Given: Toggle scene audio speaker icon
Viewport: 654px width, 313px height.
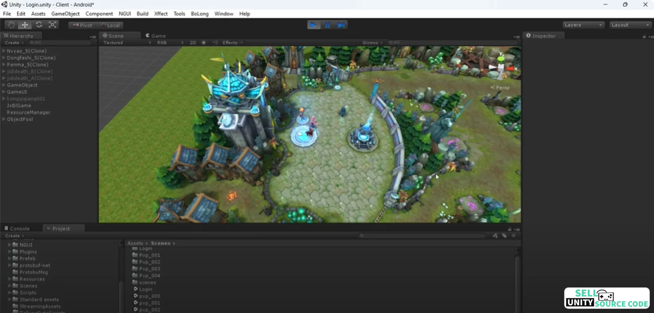Looking at the screenshot, I should 215,42.
